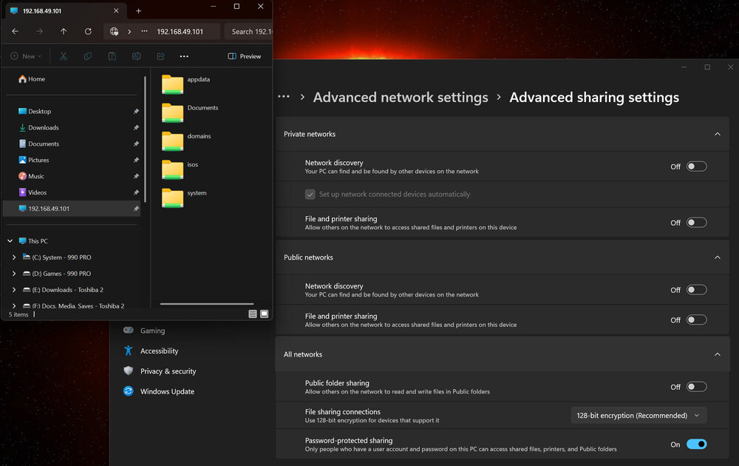
Task: Click the Paste clipboard icon
Action: [x=112, y=56]
